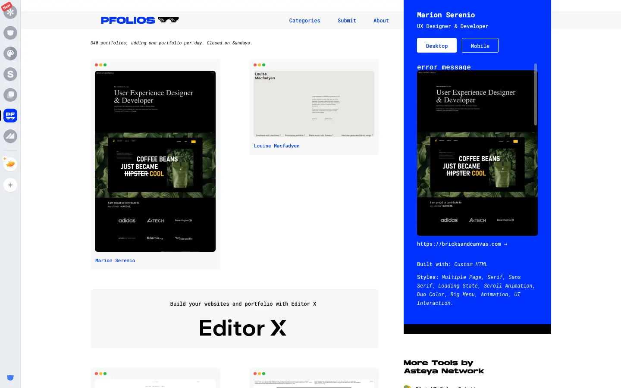Open the About nav link
This screenshot has width=621, height=388.
(381, 21)
